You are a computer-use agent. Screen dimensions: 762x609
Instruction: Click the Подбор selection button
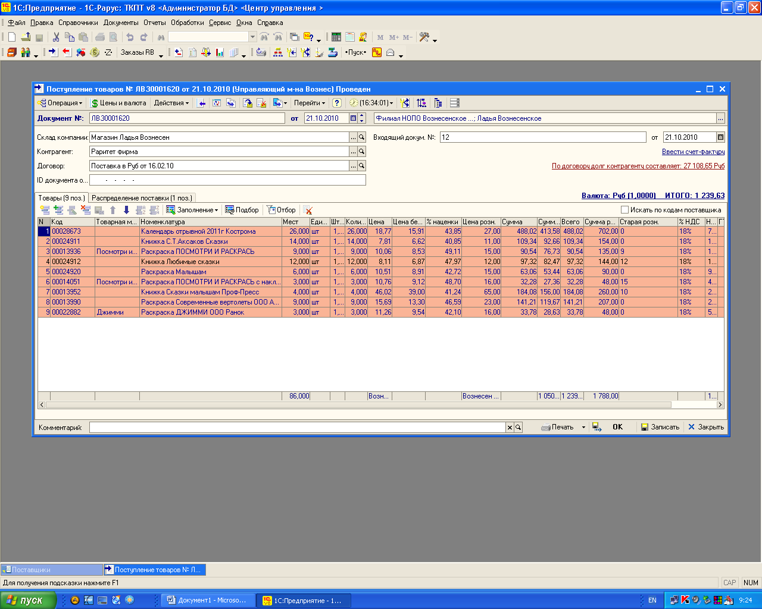tap(242, 210)
